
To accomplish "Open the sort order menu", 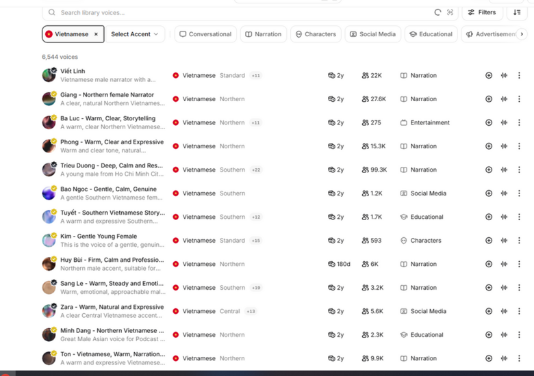I will (x=517, y=12).
